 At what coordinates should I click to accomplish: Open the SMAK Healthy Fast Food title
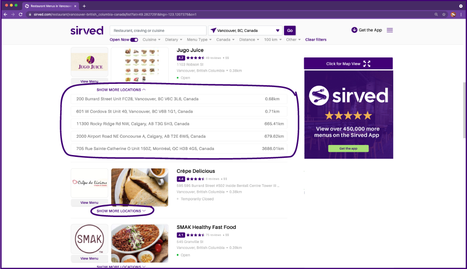coord(206,228)
